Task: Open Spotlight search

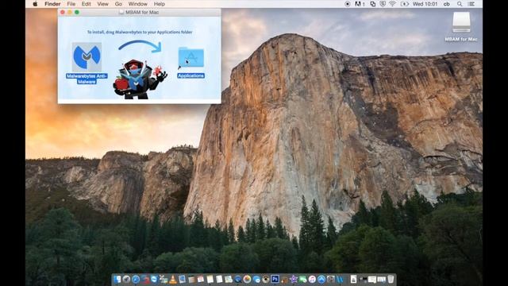Action: point(460,4)
